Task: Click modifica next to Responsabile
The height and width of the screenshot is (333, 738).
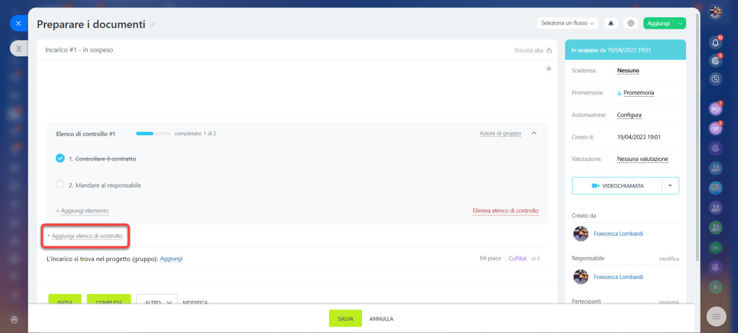Action: pos(669,259)
